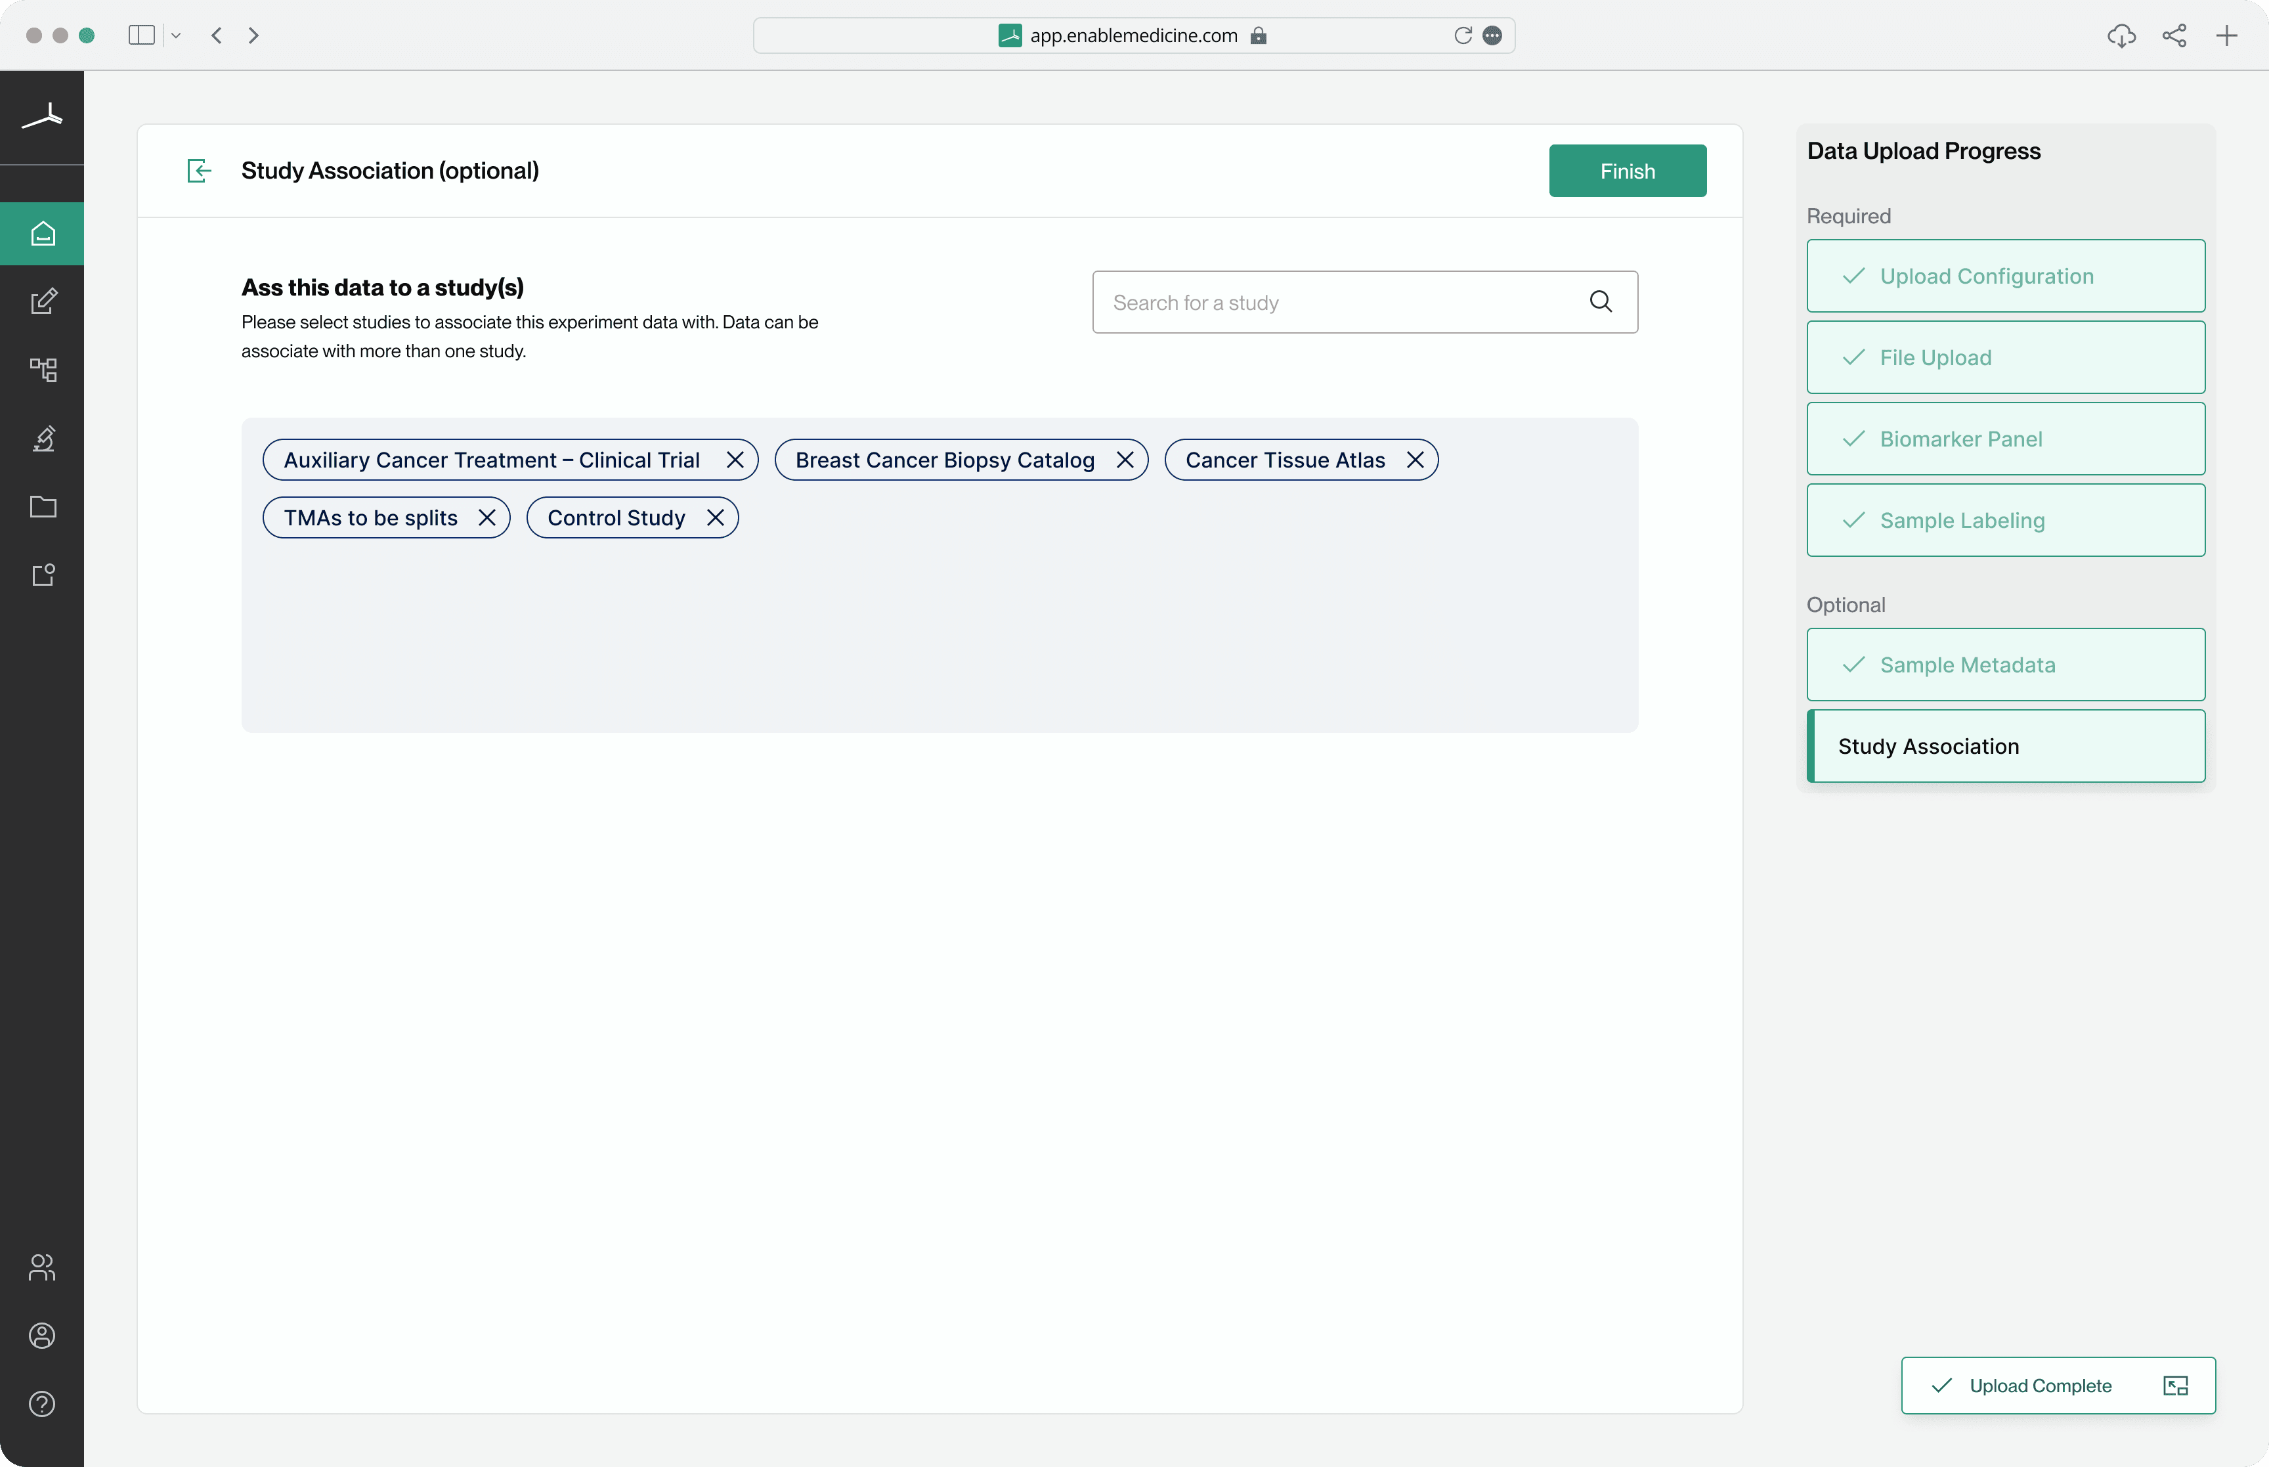Open the edit pencil icon in the sidebar
The width and height of the screenshot is (2269, 1467).
pyautogui.click(x=43, y=301)
